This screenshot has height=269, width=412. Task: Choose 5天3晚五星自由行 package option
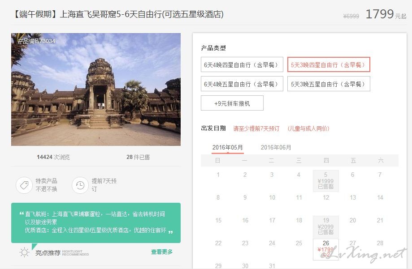coord(329,84)
